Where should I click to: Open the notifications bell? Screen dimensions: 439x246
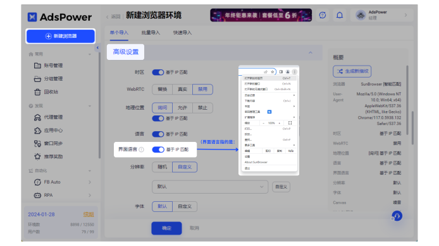tap(340, 15)
